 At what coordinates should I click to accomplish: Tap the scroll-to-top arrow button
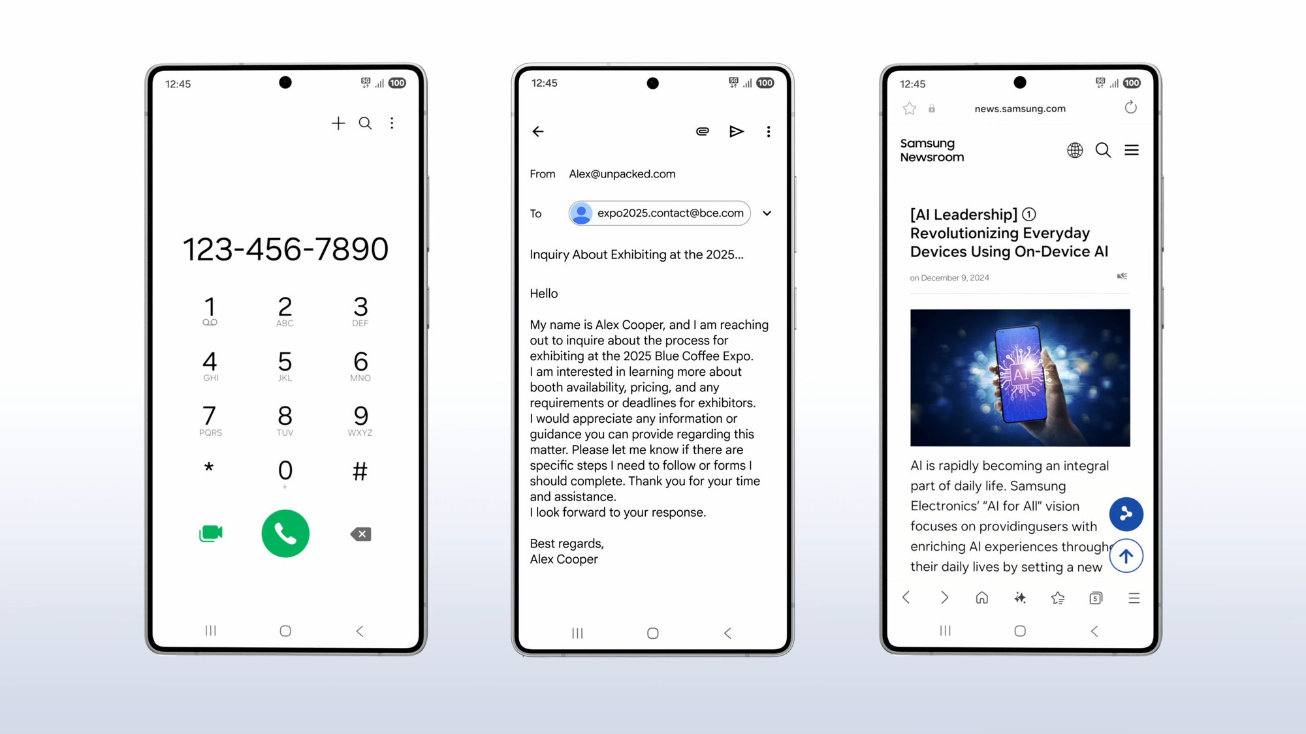[x=1126, y=556]
